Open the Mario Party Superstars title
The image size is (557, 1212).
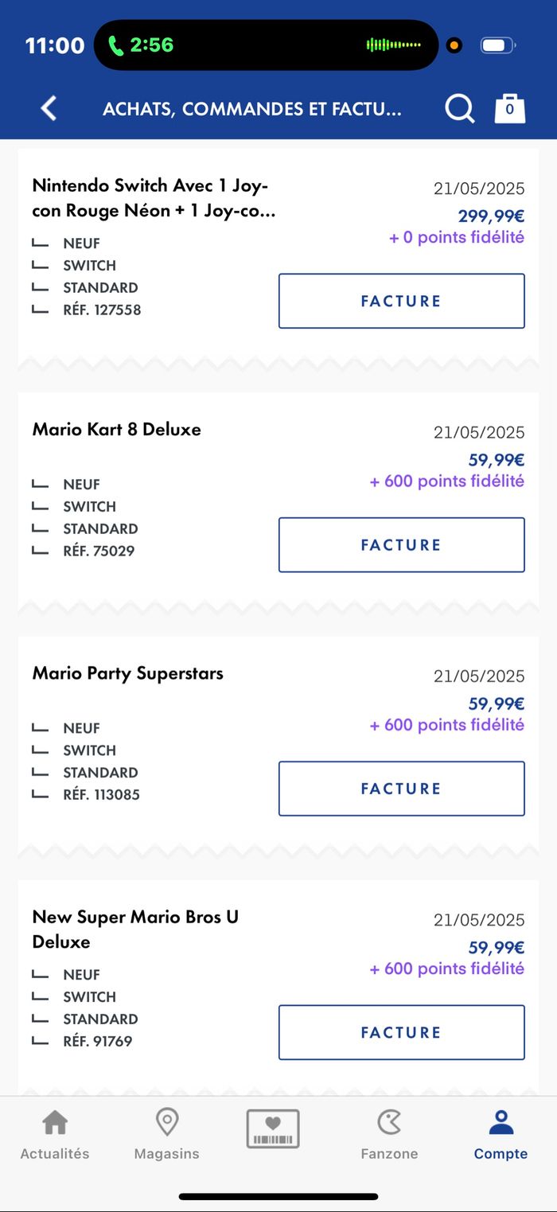pyautogui.click(x=128, y=673)
